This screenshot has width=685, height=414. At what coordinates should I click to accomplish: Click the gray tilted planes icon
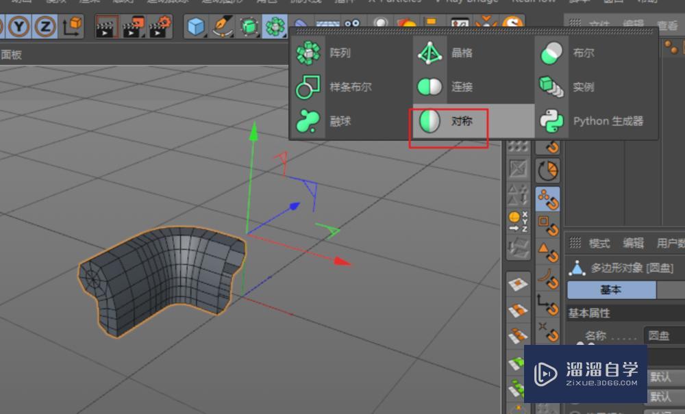[x=518, y=248]
